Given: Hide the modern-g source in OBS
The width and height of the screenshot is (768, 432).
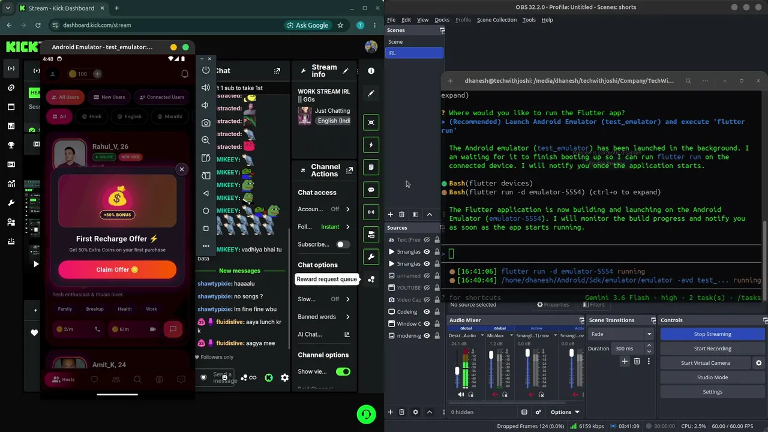Looking at the screenshot, I should [x=427, y=336].
